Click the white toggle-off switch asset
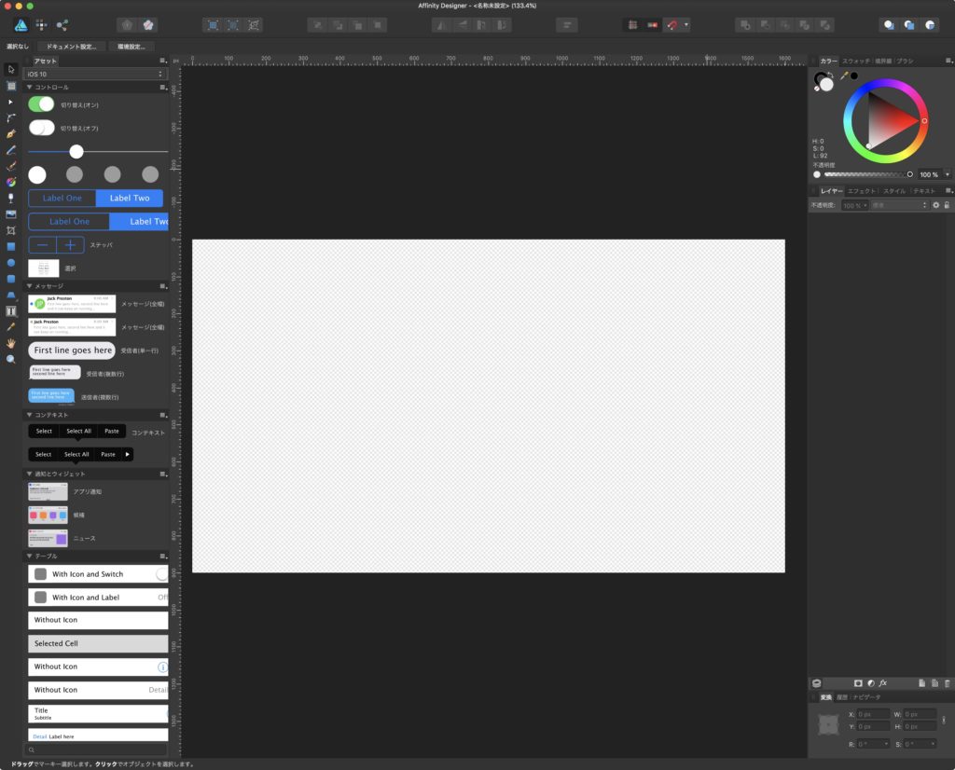The height and width of the screenshot is (770, 955). point(41,128)
